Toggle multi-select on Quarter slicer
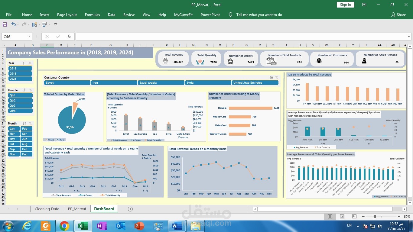This screenshot has width=413, height=232. 25,90
